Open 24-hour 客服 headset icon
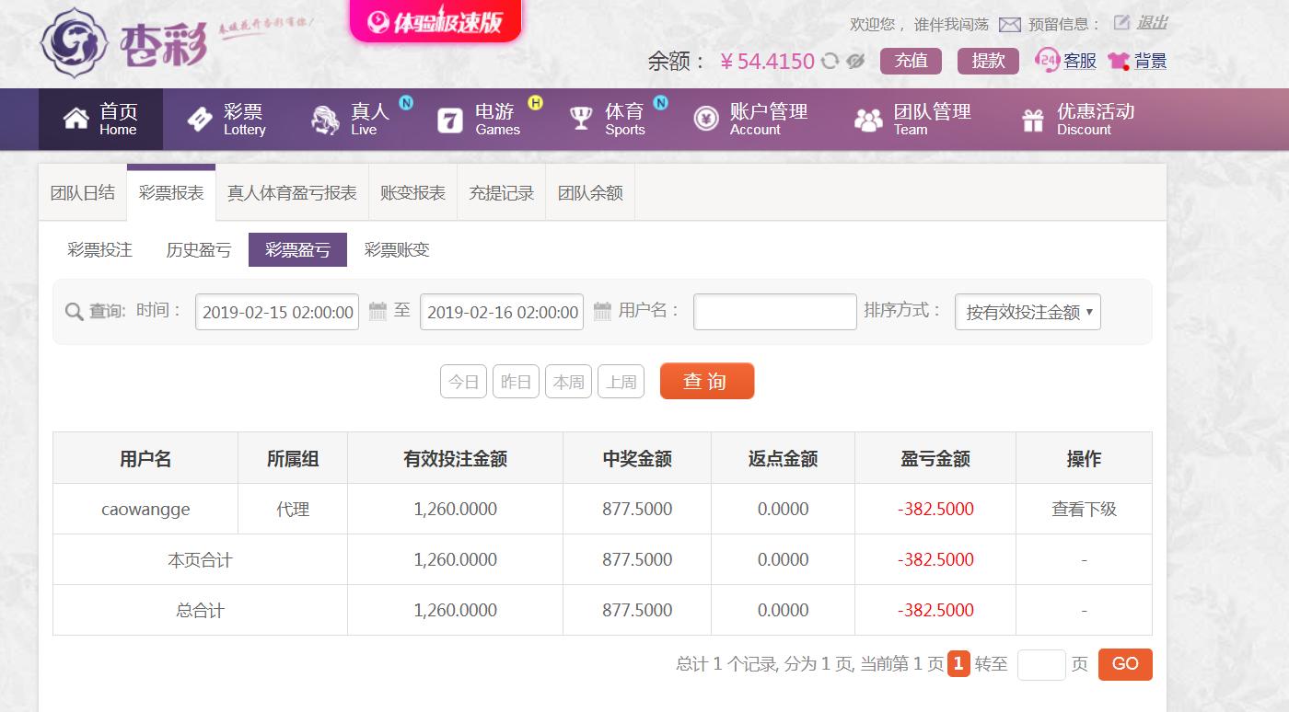Screen dimensions: 1289x712 point(1048,61)
